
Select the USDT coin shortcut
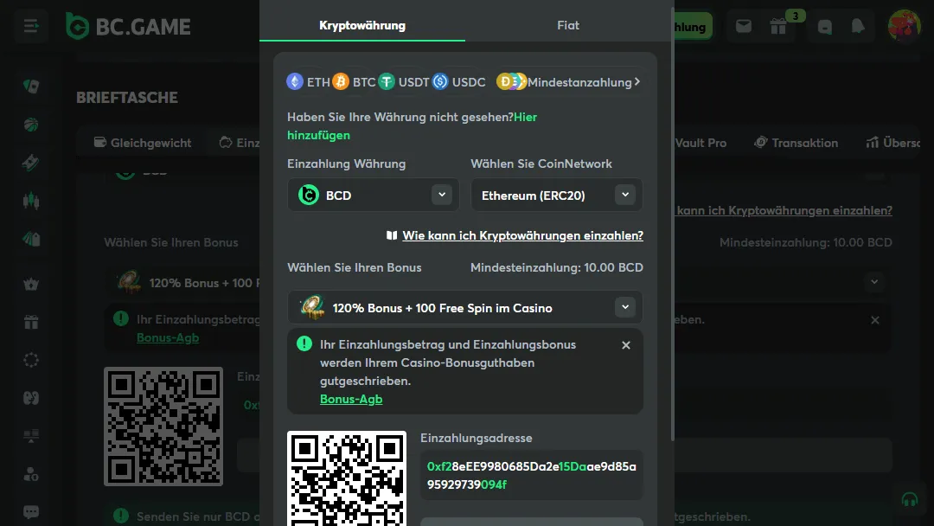click(x=404, y=81)
